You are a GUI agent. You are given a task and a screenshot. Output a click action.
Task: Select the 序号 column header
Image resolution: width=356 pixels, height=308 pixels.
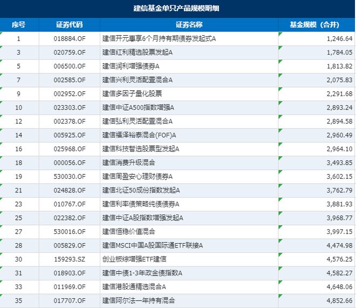coord(19,24)
